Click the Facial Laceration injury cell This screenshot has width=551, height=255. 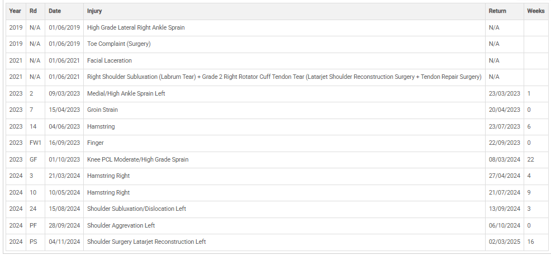[110, 60]
